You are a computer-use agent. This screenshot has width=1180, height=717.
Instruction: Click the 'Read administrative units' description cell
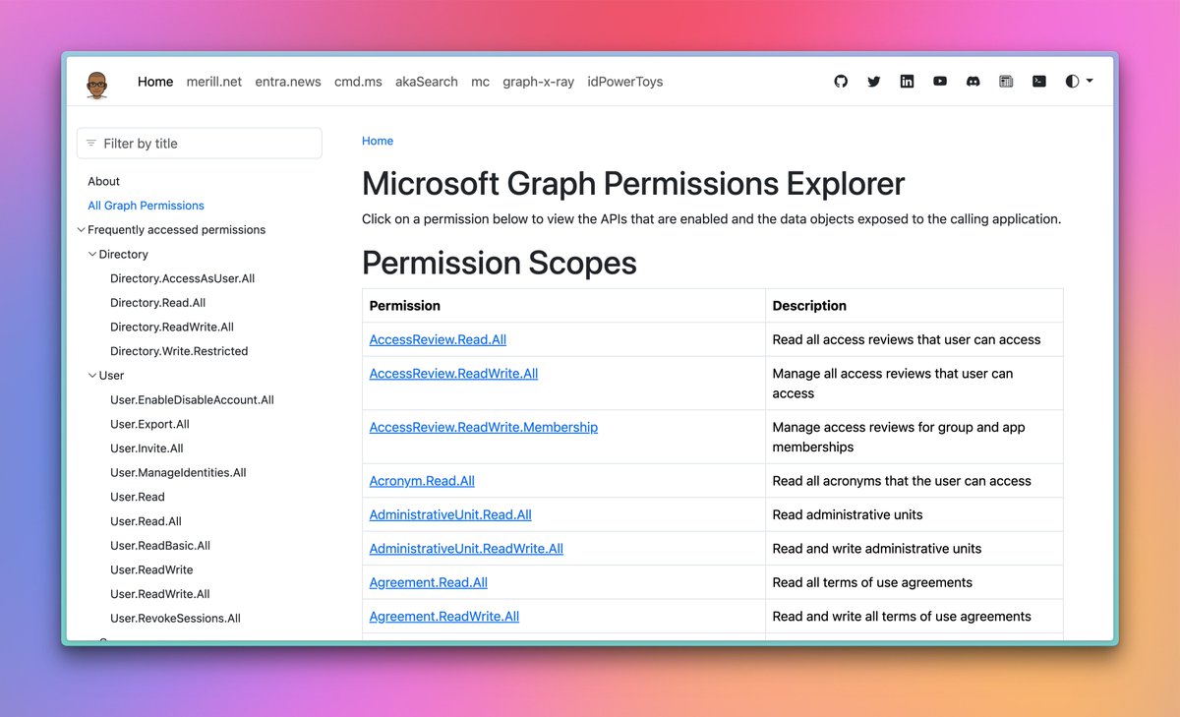point(914,514)
